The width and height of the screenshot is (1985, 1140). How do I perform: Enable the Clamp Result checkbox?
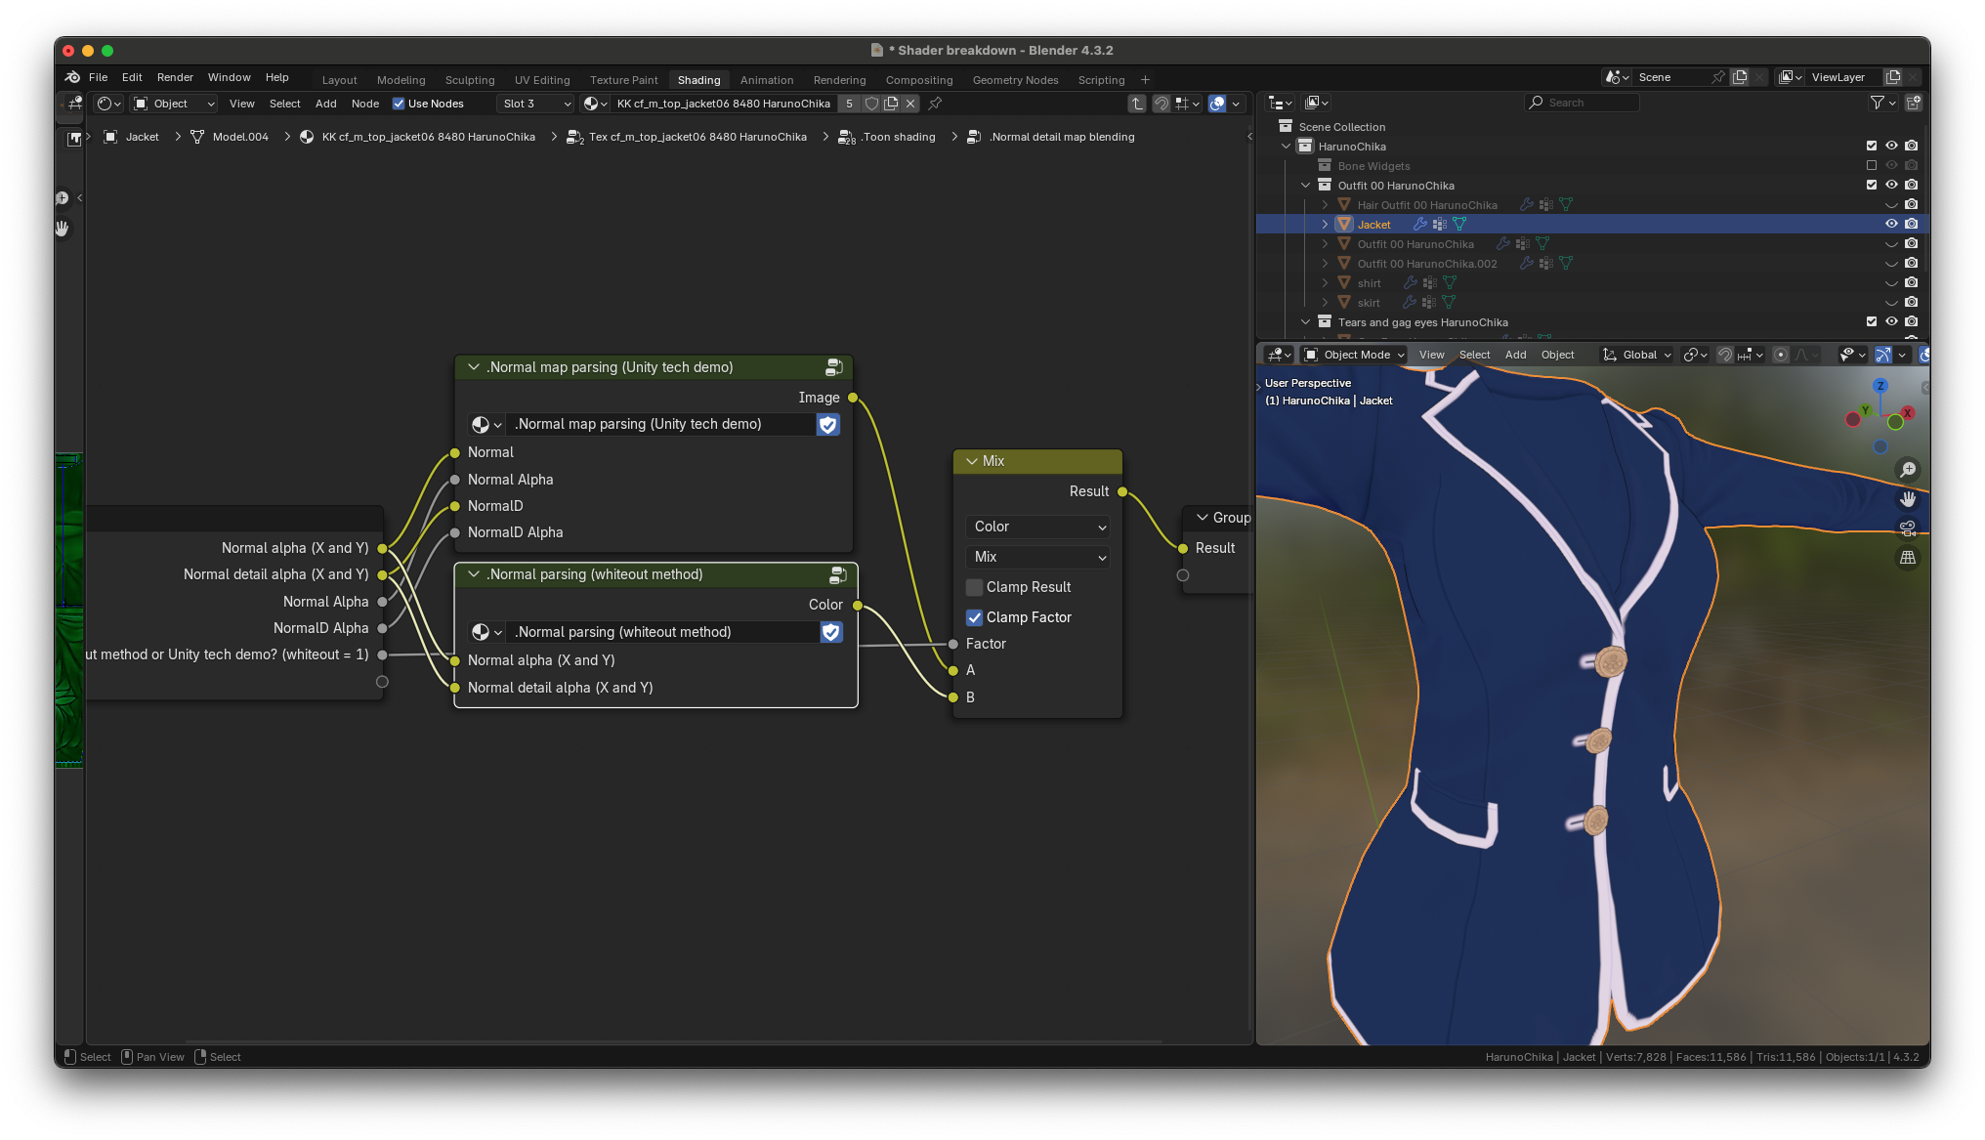974,587
